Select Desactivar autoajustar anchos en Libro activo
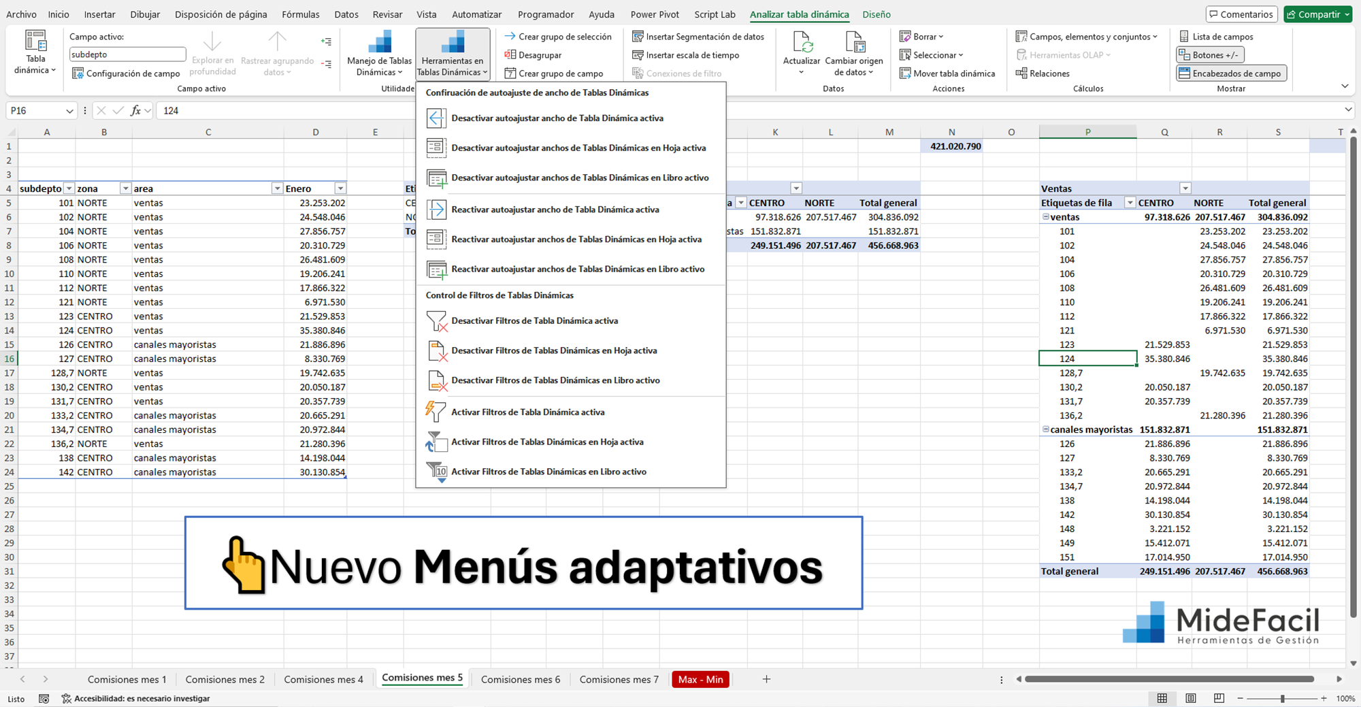 pyautogui.click(x=570, y=178)
